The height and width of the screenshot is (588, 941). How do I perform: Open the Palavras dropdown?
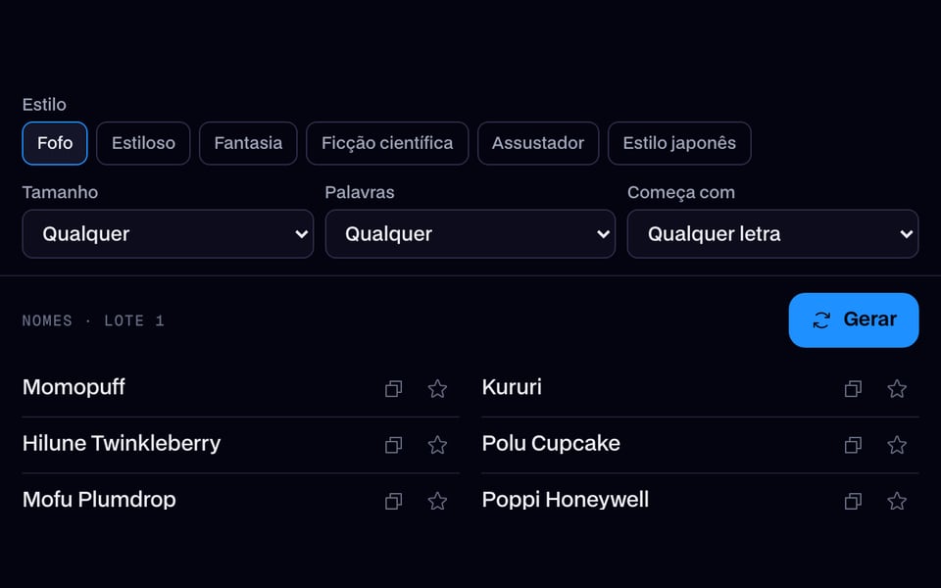[470, 234]
